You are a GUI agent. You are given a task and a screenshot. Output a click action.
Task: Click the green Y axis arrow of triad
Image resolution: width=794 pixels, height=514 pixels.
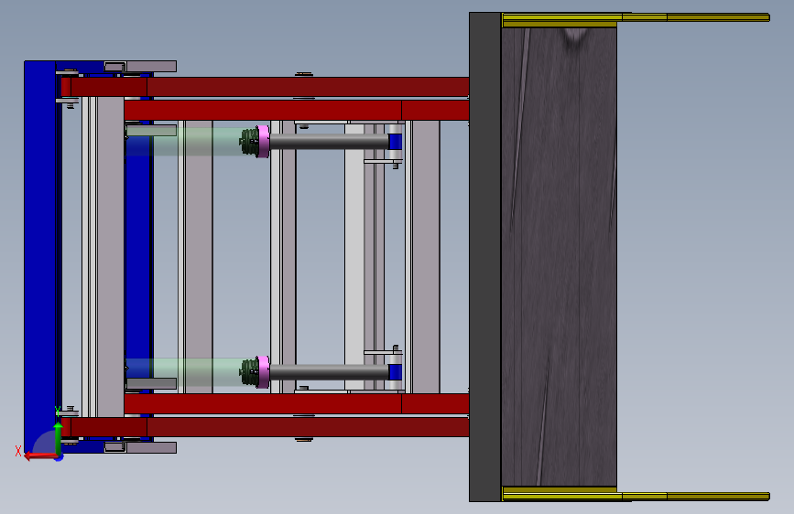pos(59,438)
